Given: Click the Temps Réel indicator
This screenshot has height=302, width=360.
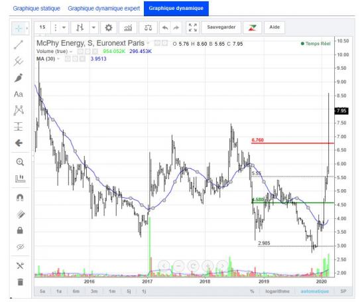Looking at the screenshot, I should [316, 43].
